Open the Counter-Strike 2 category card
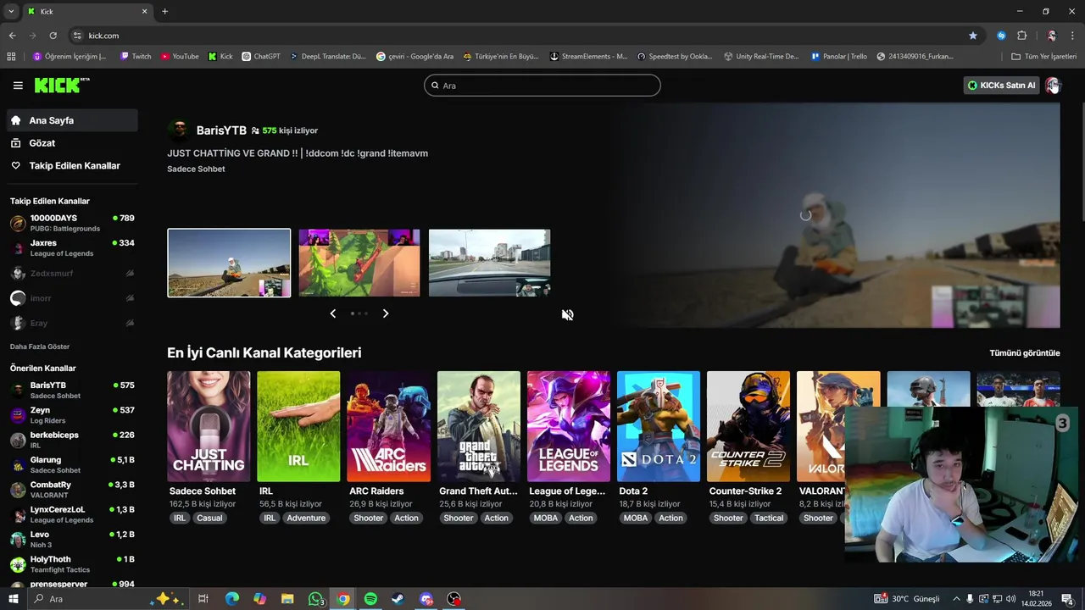This screenshot has height=610, width=1085. pyautogui.click(x=748, y=426)
